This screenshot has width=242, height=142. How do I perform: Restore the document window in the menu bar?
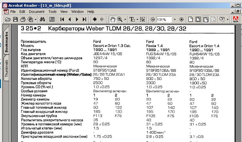238,12
